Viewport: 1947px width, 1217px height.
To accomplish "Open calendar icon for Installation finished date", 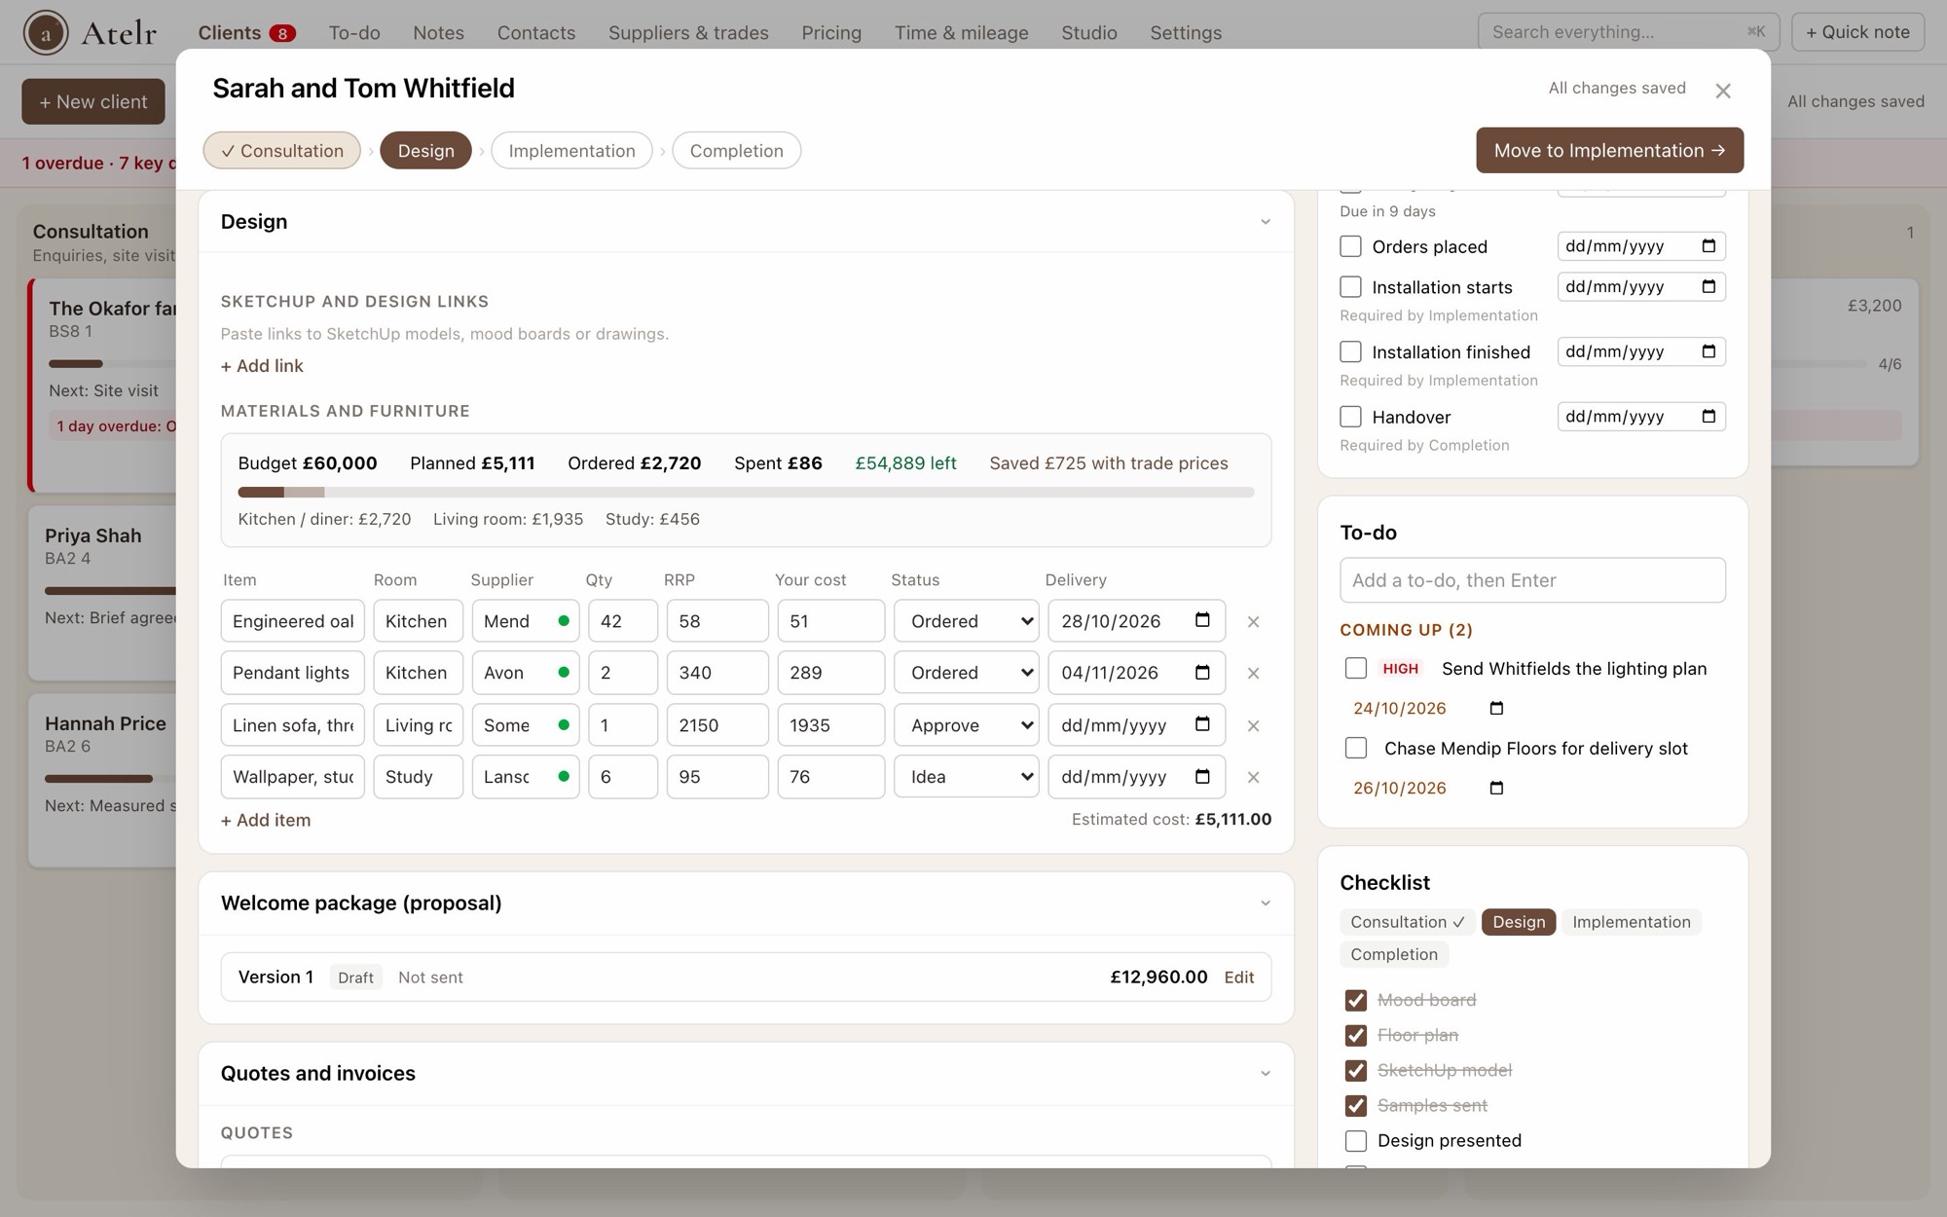I will (x=1708, y=351).
